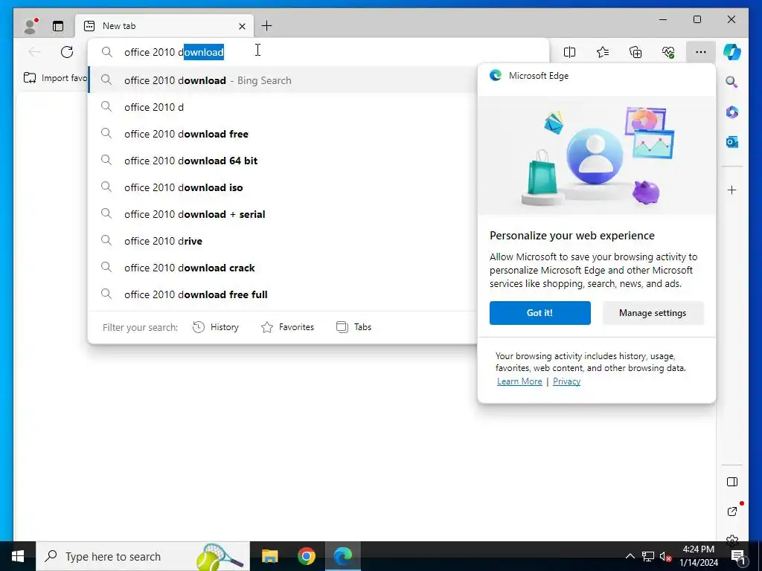Refresh the current page
The image size is (762, 571).
(x=67, y=52)
